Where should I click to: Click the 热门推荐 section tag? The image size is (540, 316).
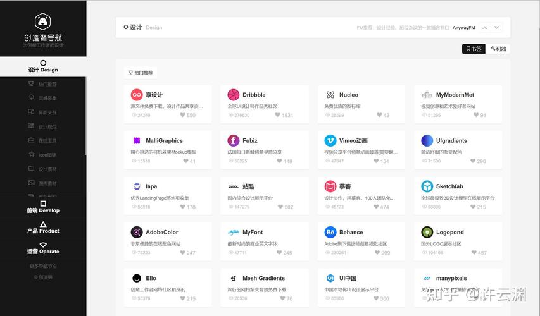point(141,73)
